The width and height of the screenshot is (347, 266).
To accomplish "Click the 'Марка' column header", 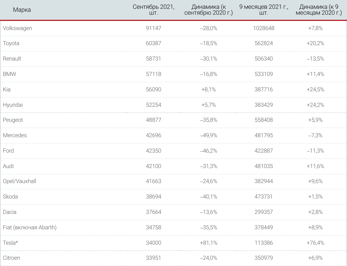I will (22, 10).
